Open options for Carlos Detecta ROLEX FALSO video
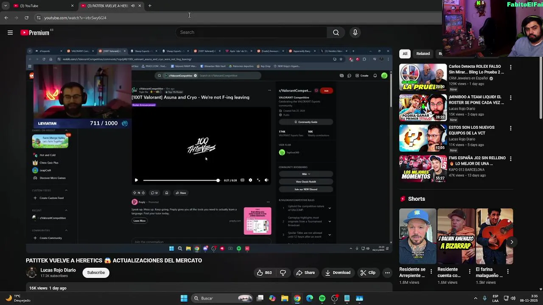 [x=510, y=67]
